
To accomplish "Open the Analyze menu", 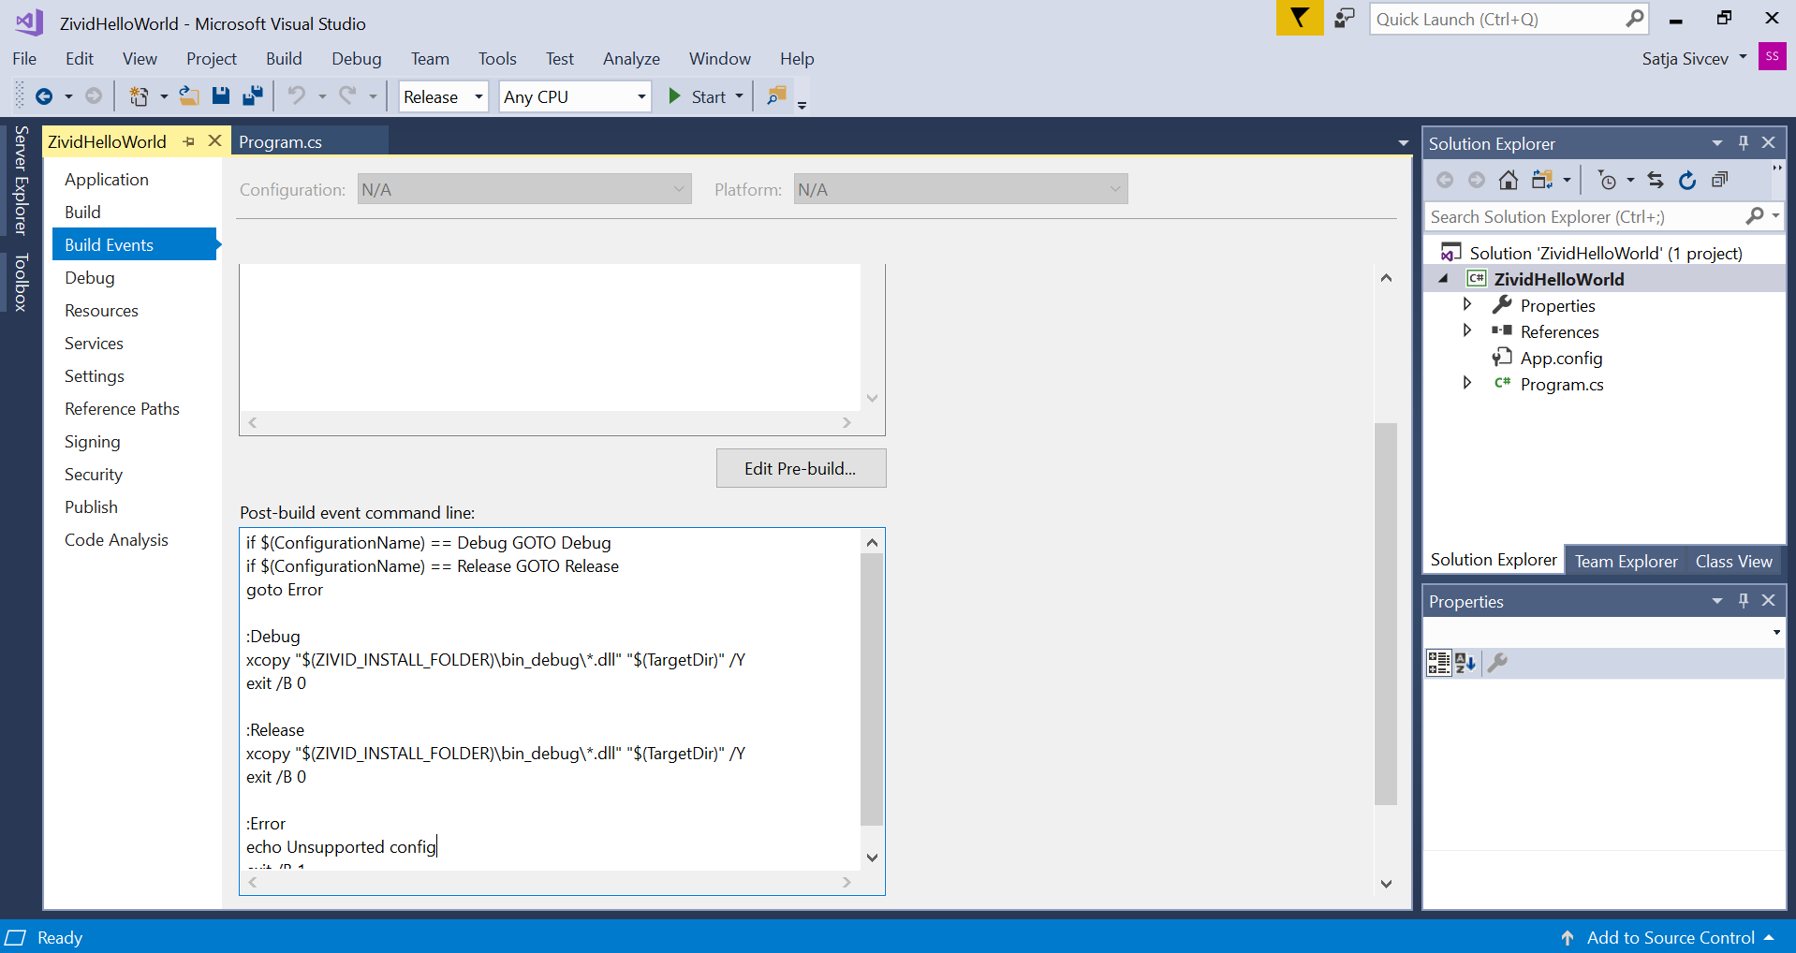I will pyautogui.click(x=631, y=58).
